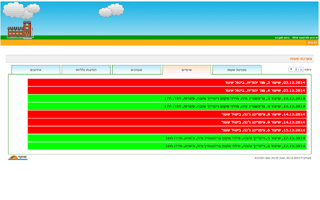Image resolution: width=320 pixels, height=200 pixels.
Task: Select the שינויים tab
Action: pos(186,70)
